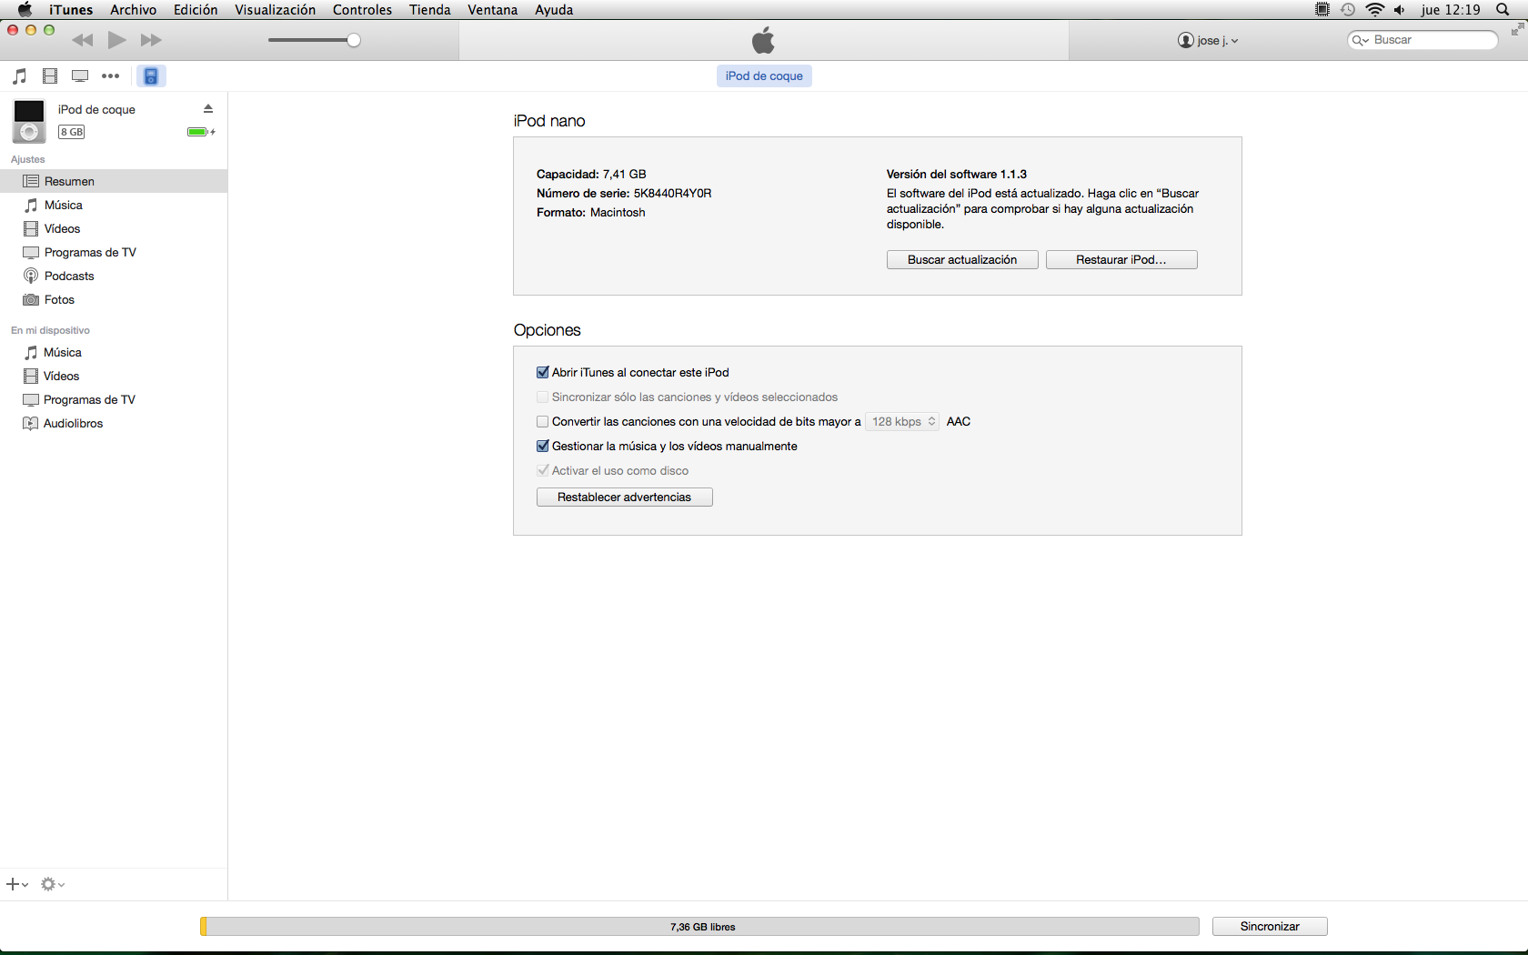The width and height of the screenshot is (1528, 955).
Task: Open Música under Ajustes
Action: tap(114, 205)
